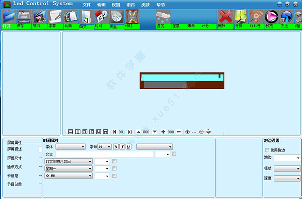302x199 pixels.
Task: Expand the YYYY年MM月DD日 date format dropdown
Action: (68, 161)
